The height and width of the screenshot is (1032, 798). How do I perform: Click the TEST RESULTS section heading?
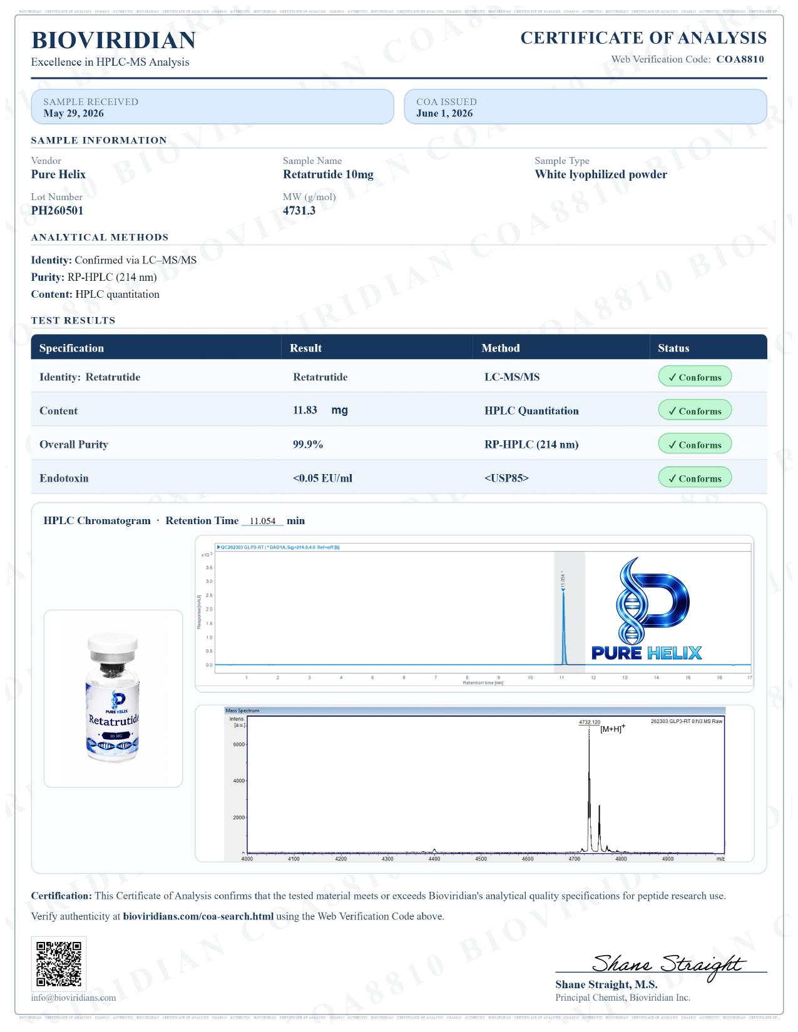click(73, 320)
